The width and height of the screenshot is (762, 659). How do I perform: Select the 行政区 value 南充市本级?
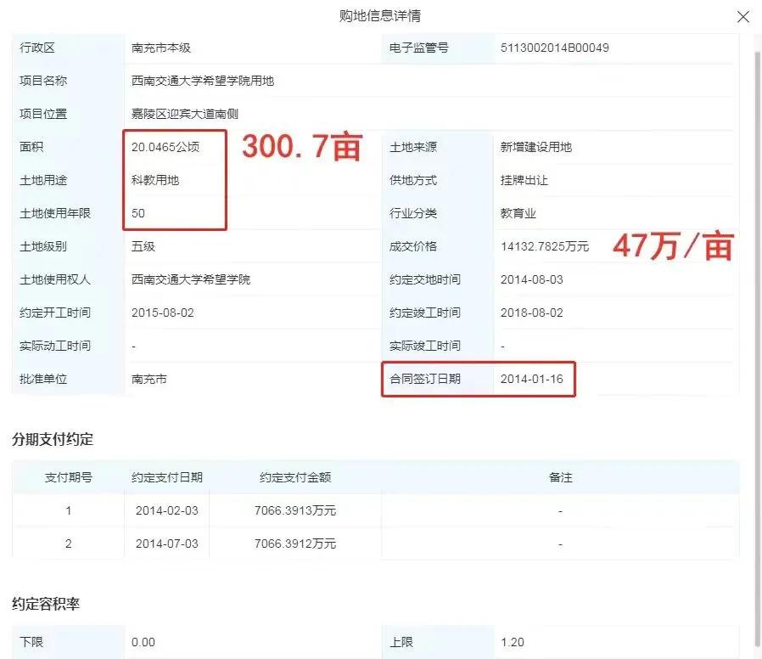(162, 48)
